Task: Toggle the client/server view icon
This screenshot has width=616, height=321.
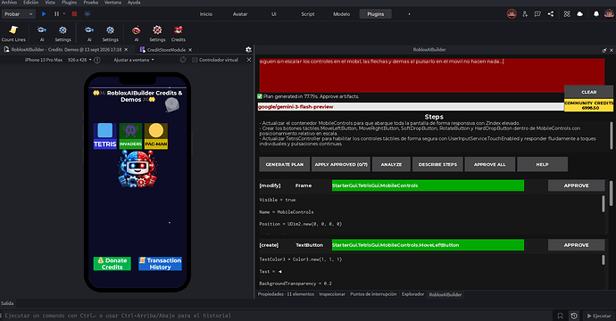Action: pyautogui.click(x=87, y=13)
